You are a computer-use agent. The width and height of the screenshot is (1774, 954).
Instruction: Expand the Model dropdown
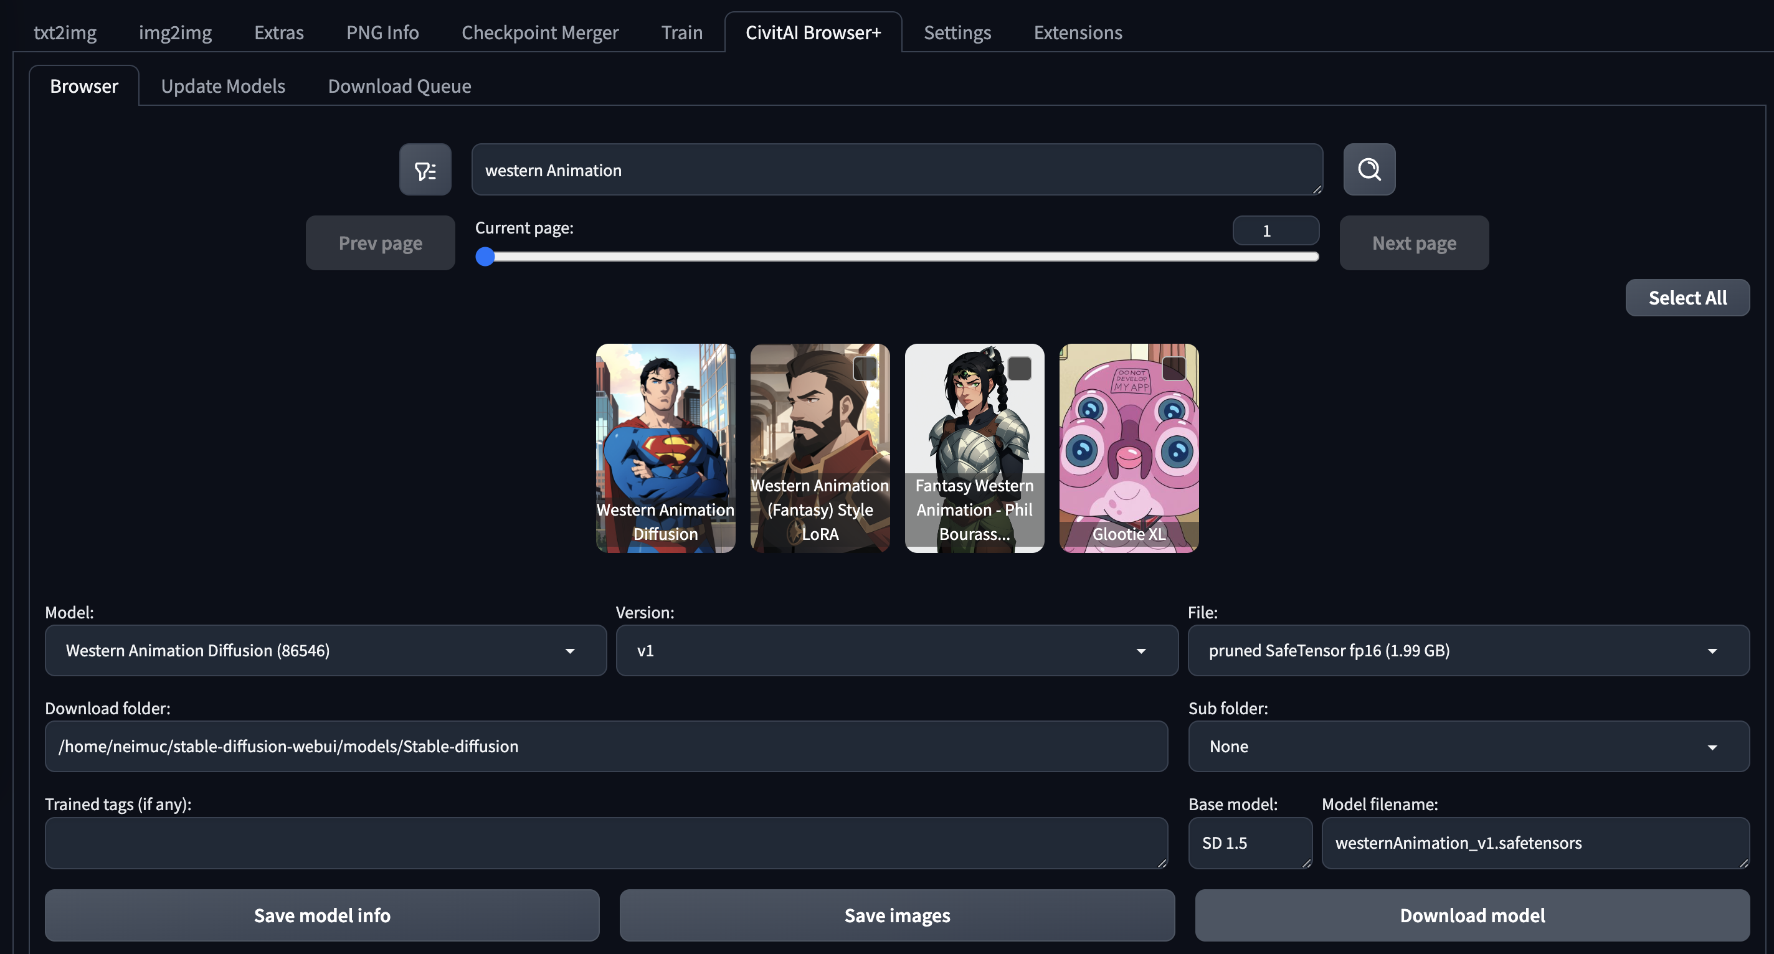(x=325, y=651)
